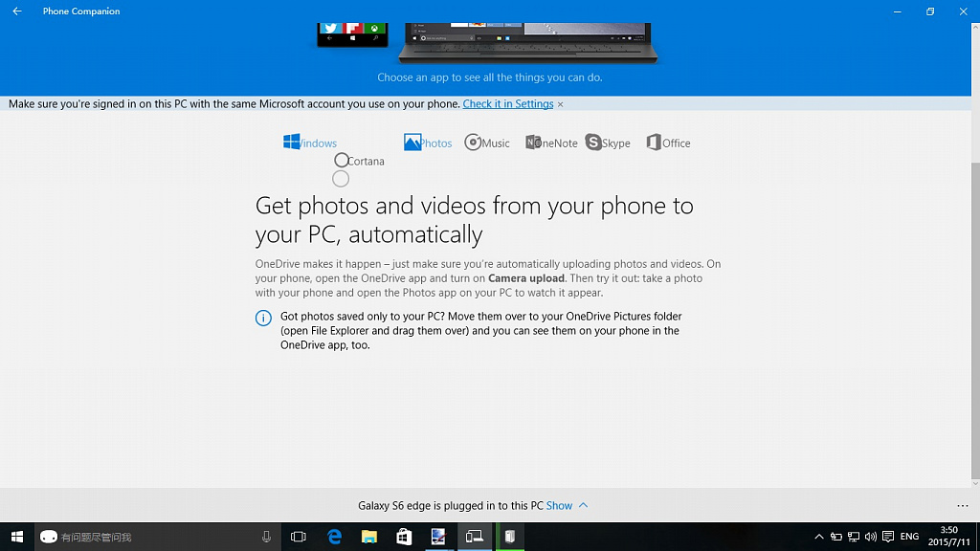Viewport: 980px width, 551px height.
Task: Click the Cortana search box on taskbar
Action: click(x=156, y=537)
